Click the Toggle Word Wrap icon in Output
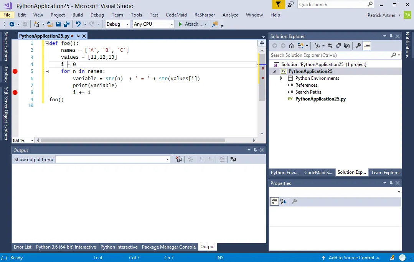Viewport: 414px width, 262px height. (233, 159)
